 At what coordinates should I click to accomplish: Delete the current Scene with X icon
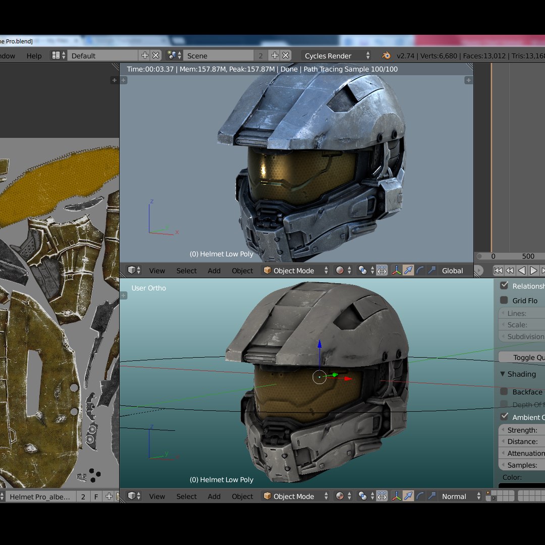pos(286,56)
